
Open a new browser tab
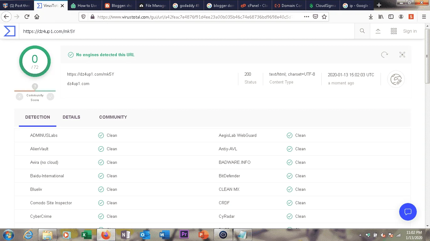click(x=379, y=5)
